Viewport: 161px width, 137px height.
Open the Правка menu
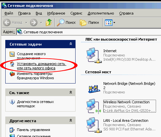tap(24, 13)
